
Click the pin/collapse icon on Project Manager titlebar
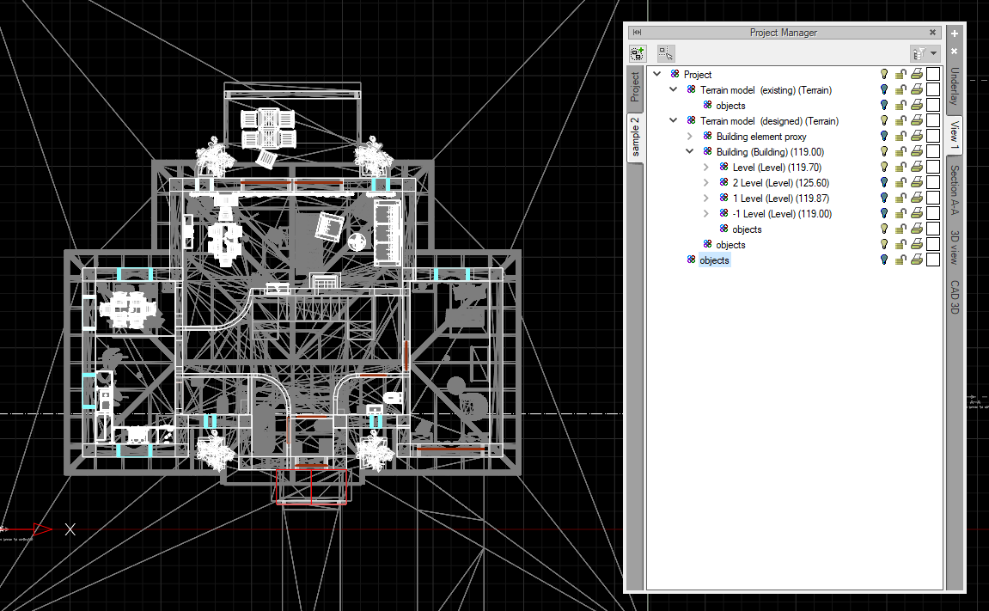coord(637,32)
